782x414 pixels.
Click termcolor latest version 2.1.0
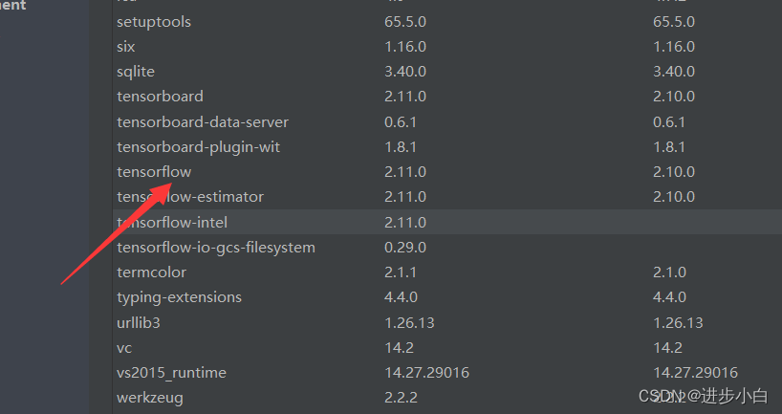(669, 272)
